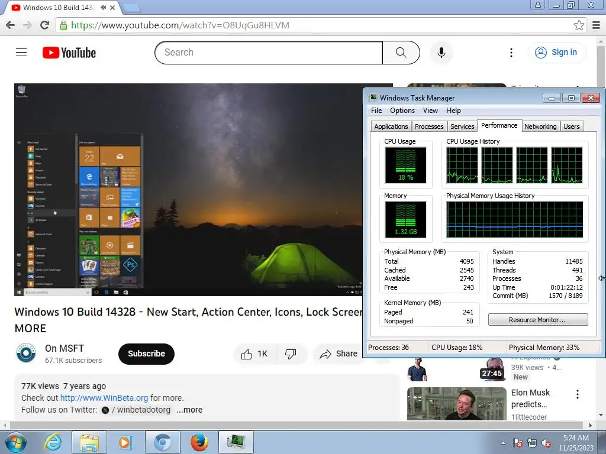Switch to the Users tab
The height and width of the screenshot is (454, 606).
pos(571,127)
